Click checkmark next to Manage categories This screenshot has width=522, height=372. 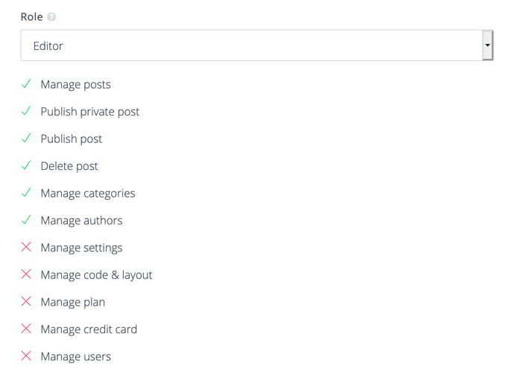[26, 192]
